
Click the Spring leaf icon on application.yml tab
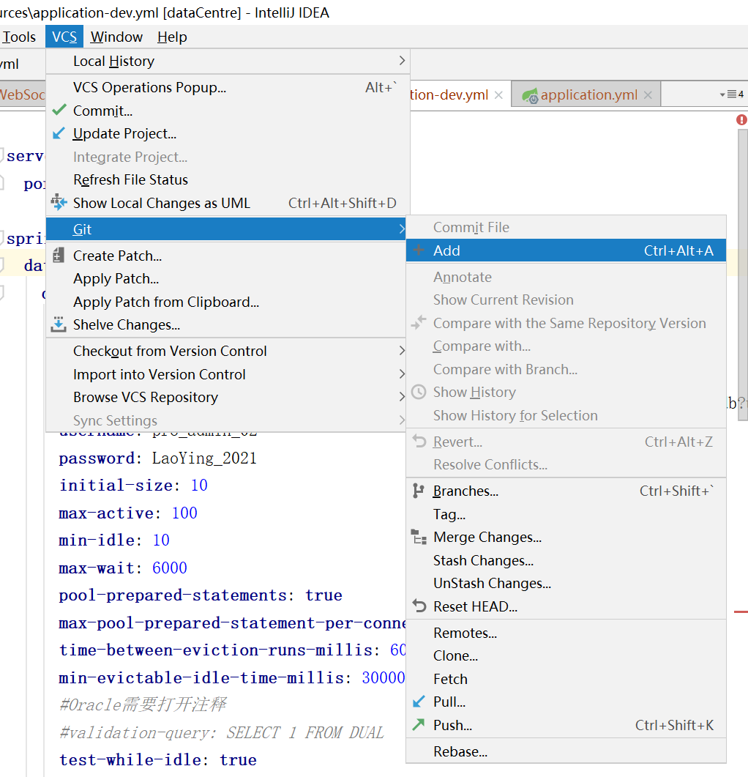[x=530, y=95]
